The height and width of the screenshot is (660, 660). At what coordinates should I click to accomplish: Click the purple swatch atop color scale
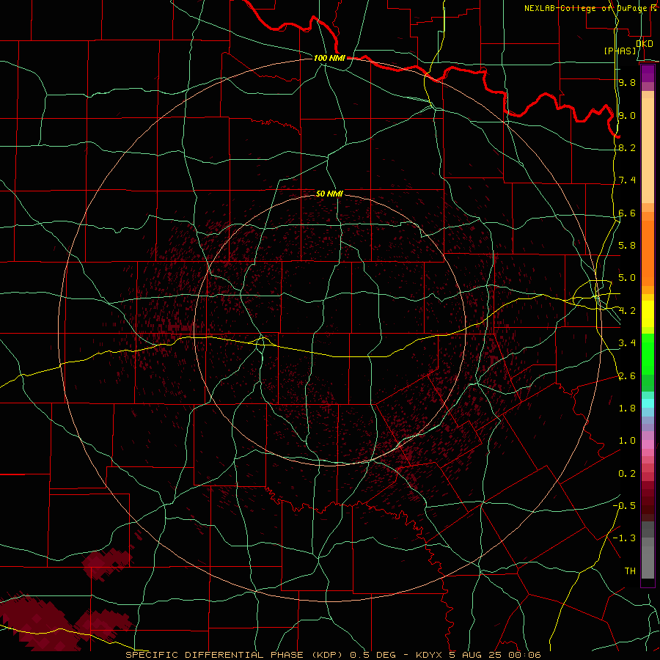click(648, 73)
